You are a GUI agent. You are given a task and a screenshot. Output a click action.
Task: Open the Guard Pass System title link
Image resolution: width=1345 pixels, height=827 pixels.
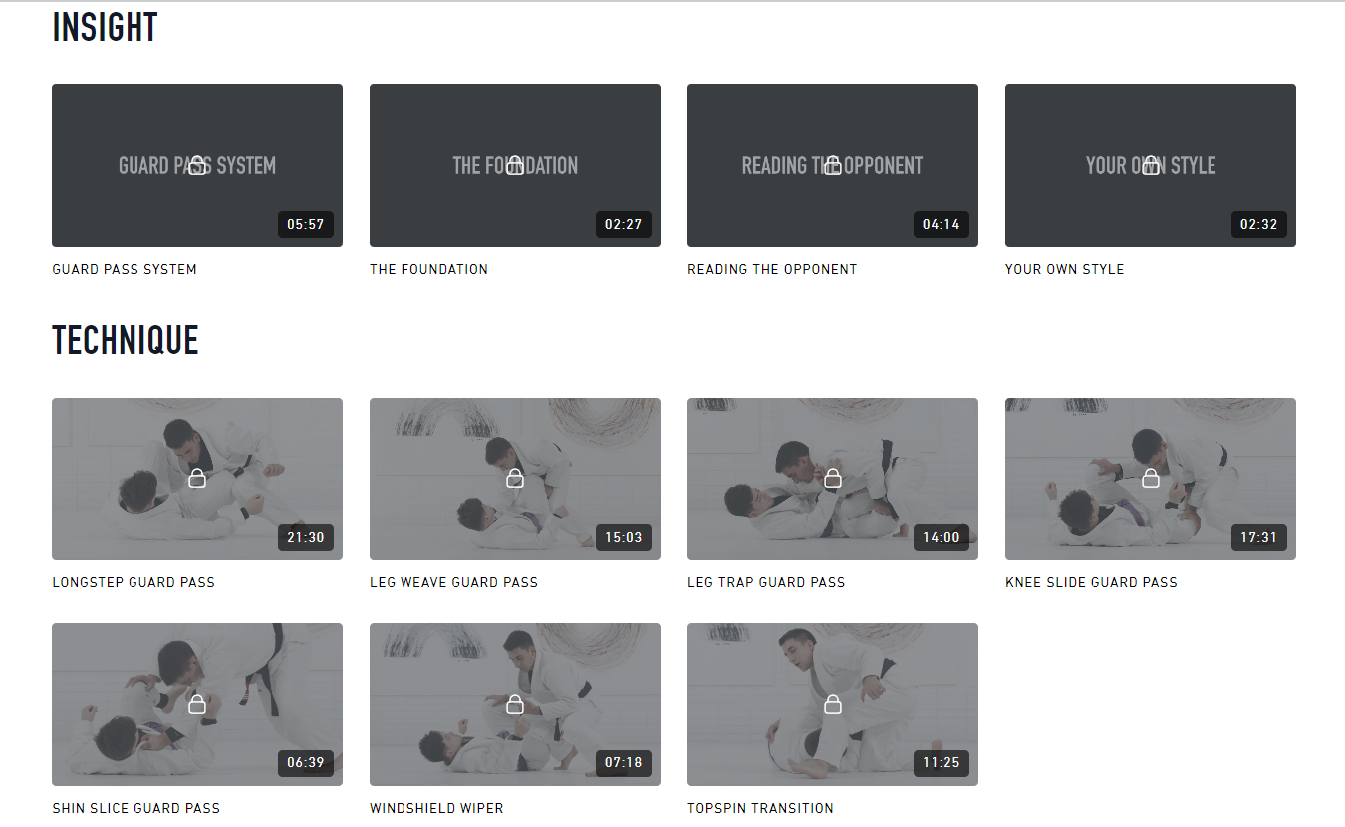pos(125,269)
